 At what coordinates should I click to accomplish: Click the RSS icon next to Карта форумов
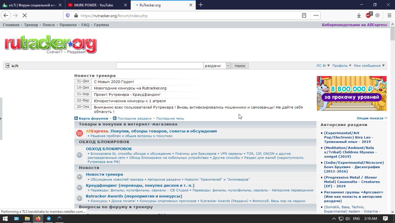[76, 118]
